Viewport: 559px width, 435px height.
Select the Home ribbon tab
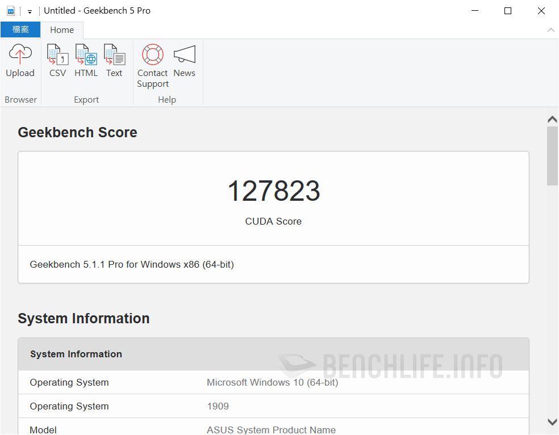62,29
